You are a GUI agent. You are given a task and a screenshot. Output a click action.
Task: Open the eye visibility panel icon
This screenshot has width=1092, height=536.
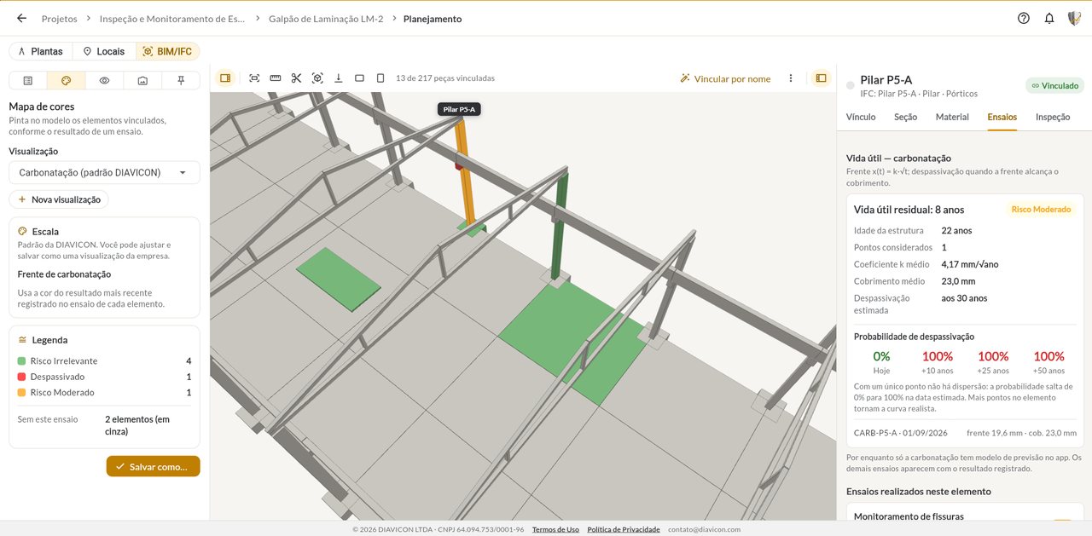click(104, 80)
